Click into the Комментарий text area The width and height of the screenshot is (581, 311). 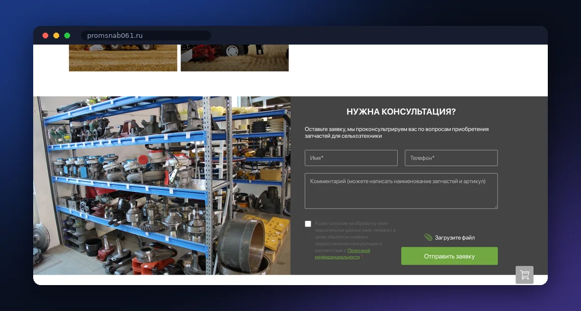(401, 191)
